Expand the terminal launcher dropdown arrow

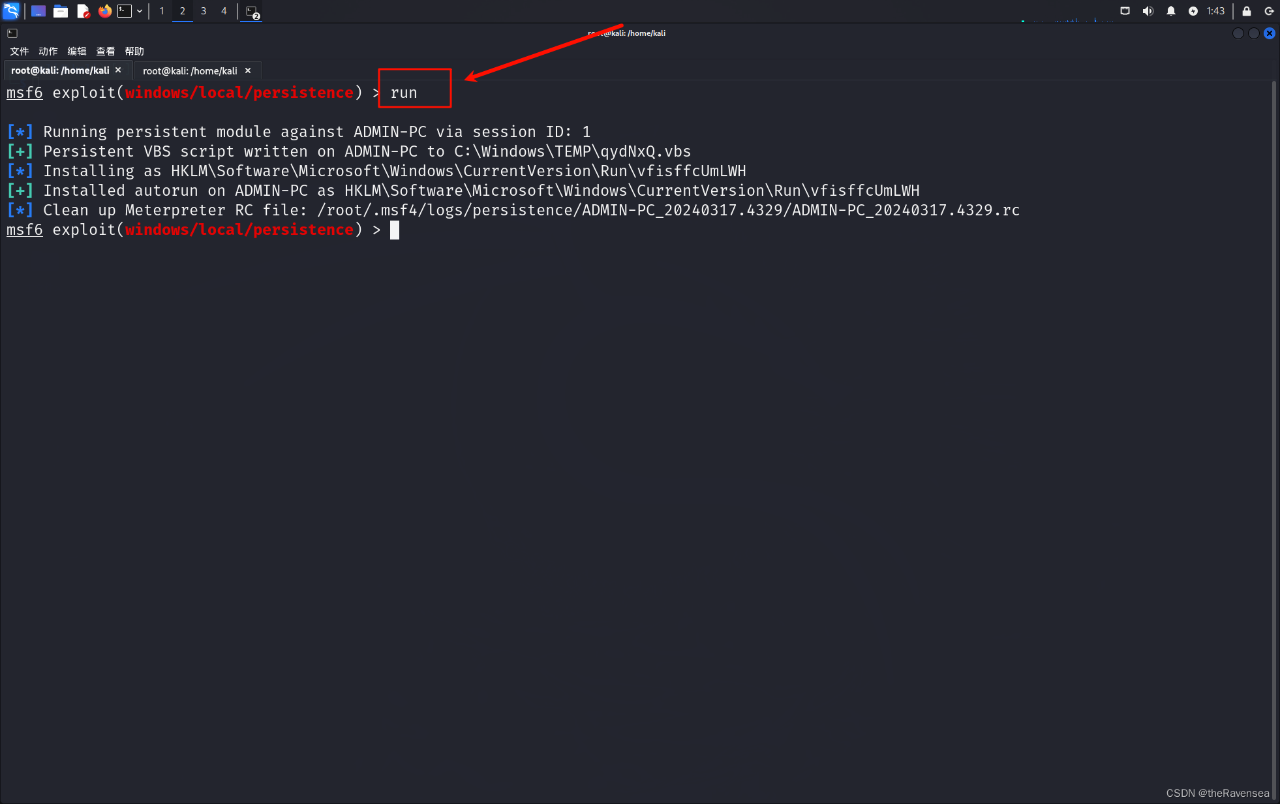[x=140, y=11]
